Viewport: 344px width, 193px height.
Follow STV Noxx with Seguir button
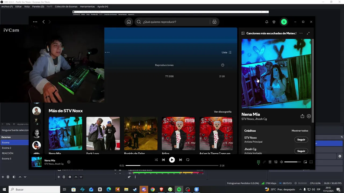click(x=301, y=140)
